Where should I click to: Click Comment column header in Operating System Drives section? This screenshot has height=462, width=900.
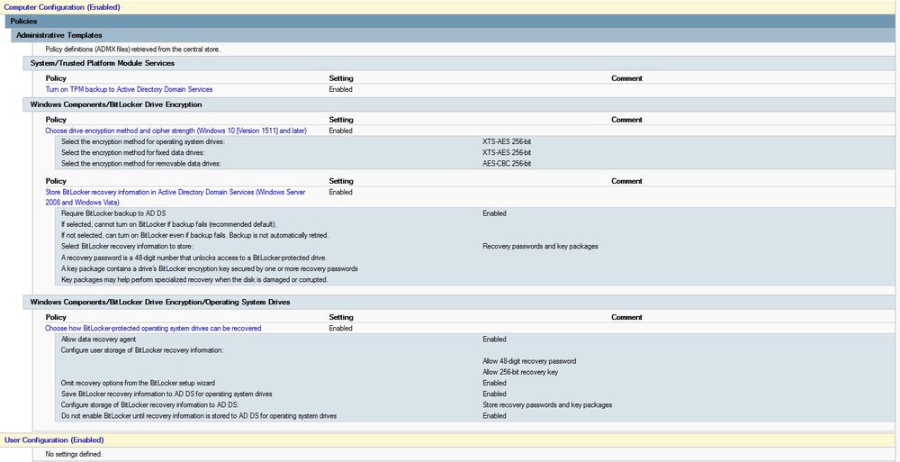coord(626,317)
